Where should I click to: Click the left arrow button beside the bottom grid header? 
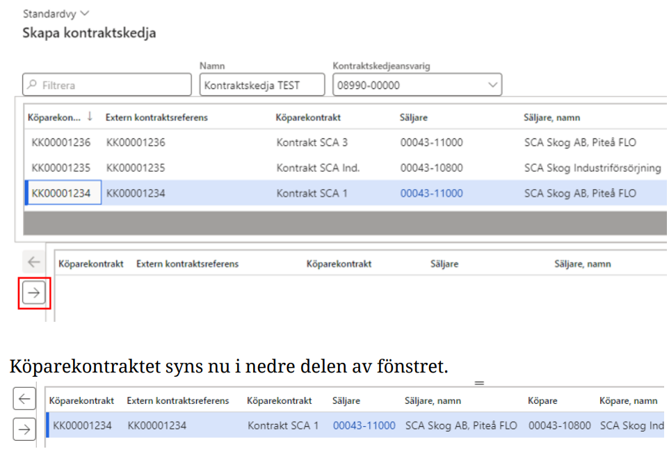click(x=24, y=399)
